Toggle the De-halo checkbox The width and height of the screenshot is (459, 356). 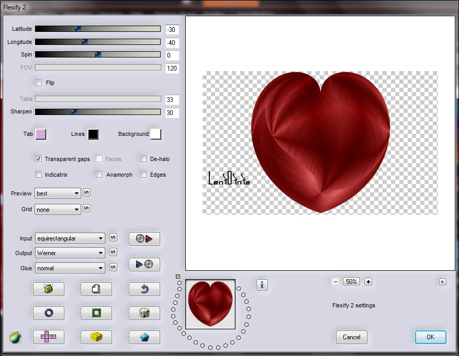click(143, 159)
